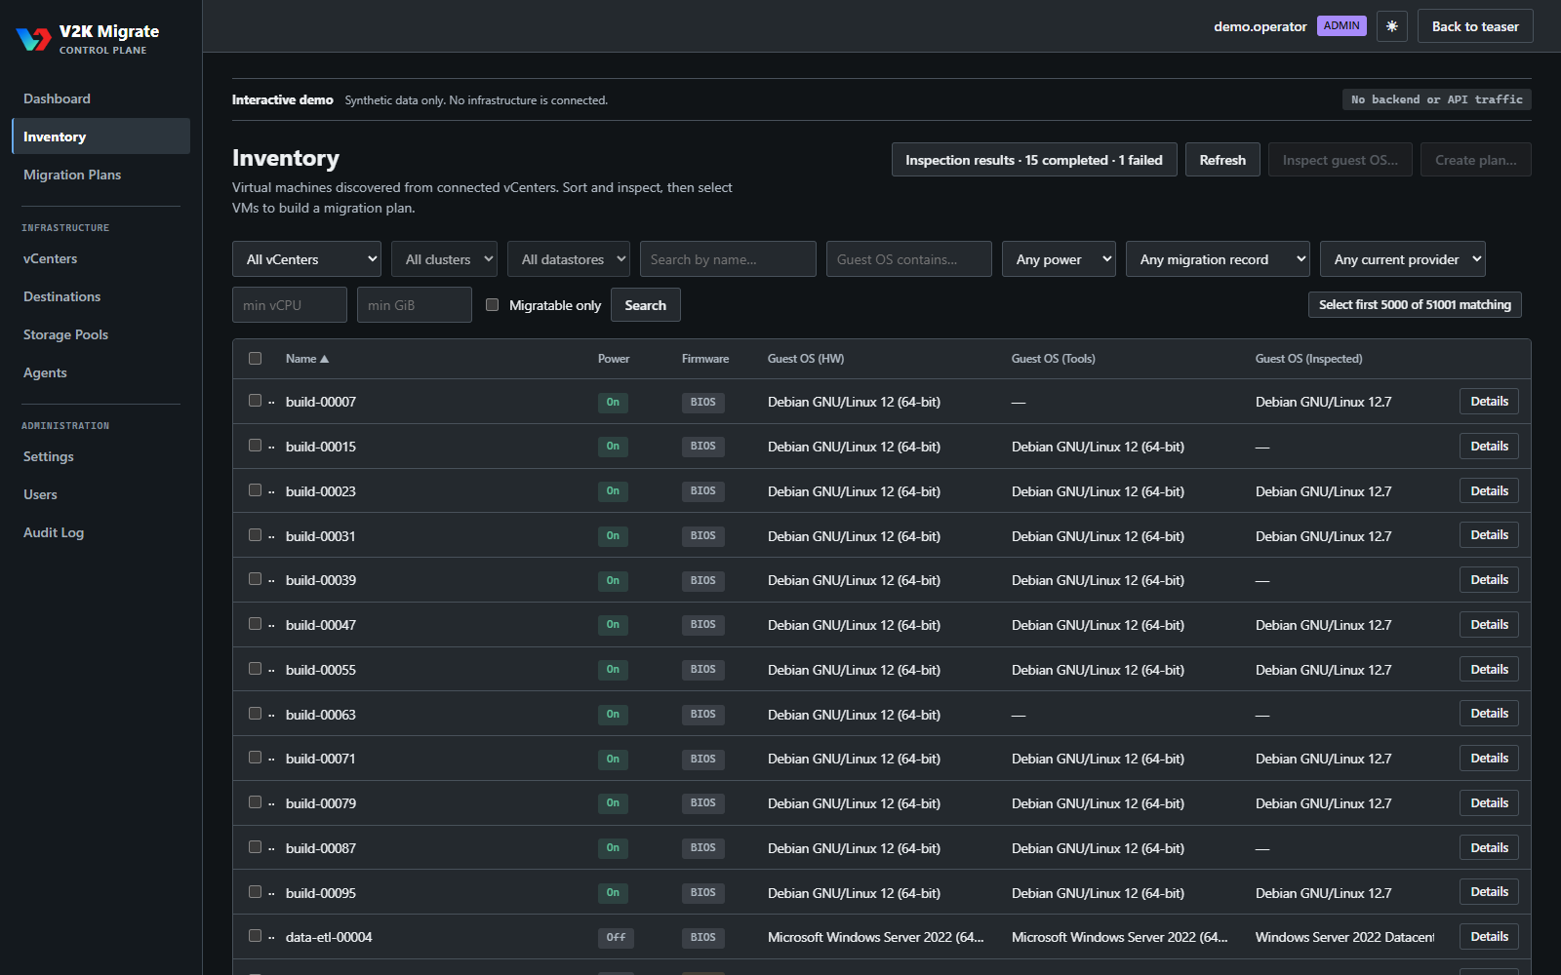This screenshot has height=975, width=1561.
Task: Toggle the light/dark theme sun icon
Action: [x=1392, y=26]
